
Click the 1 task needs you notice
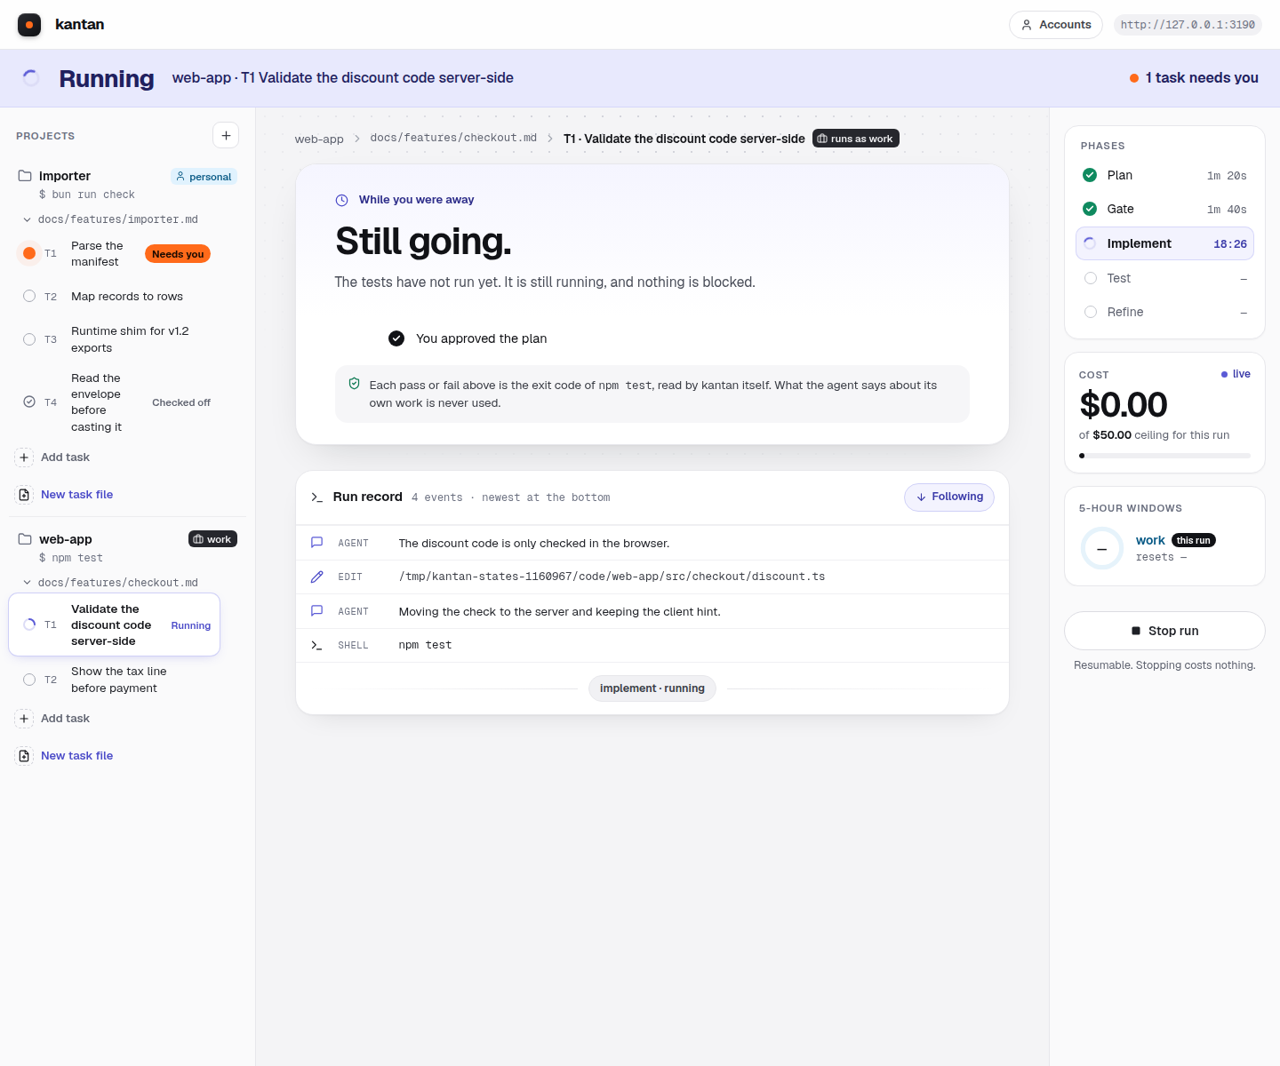(x=1194, y=78)
